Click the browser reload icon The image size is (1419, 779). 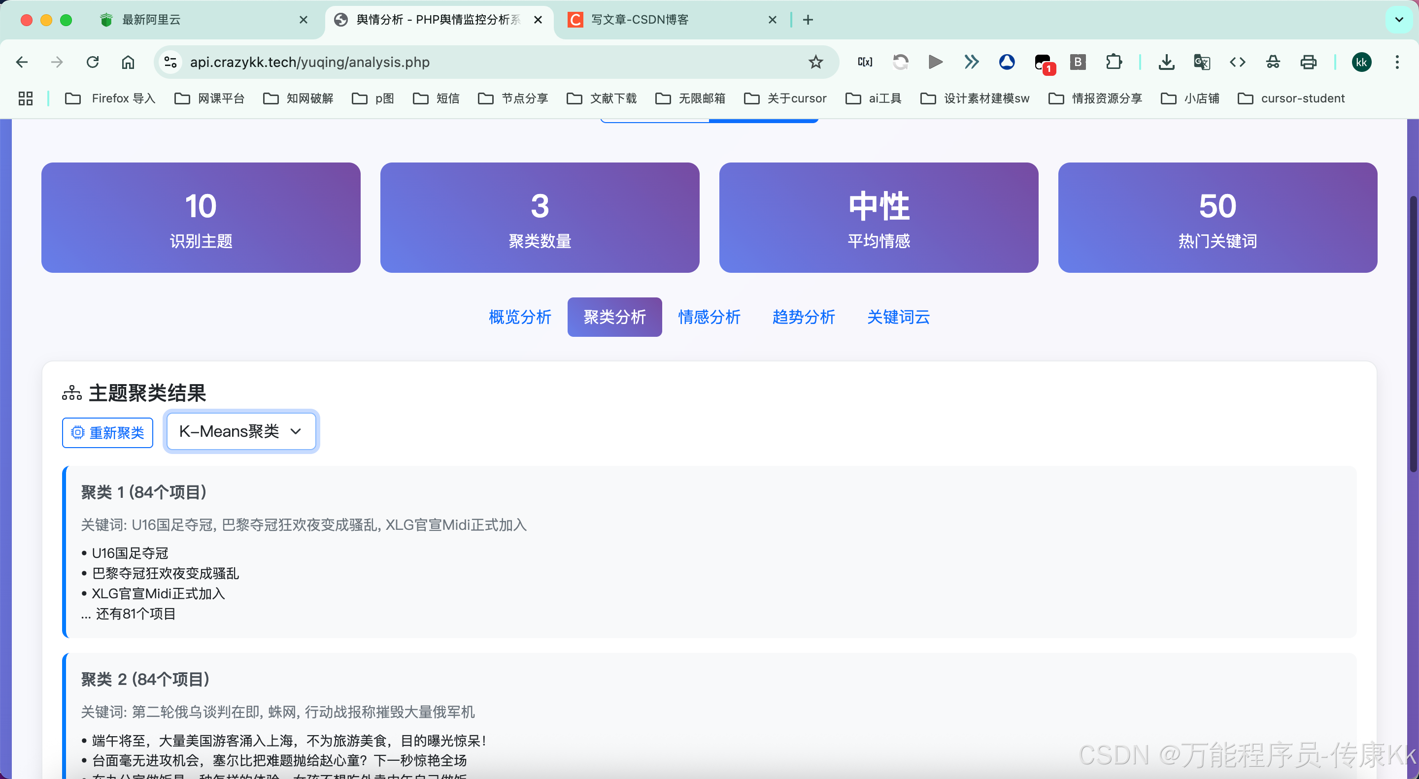[x=93, y=62]
